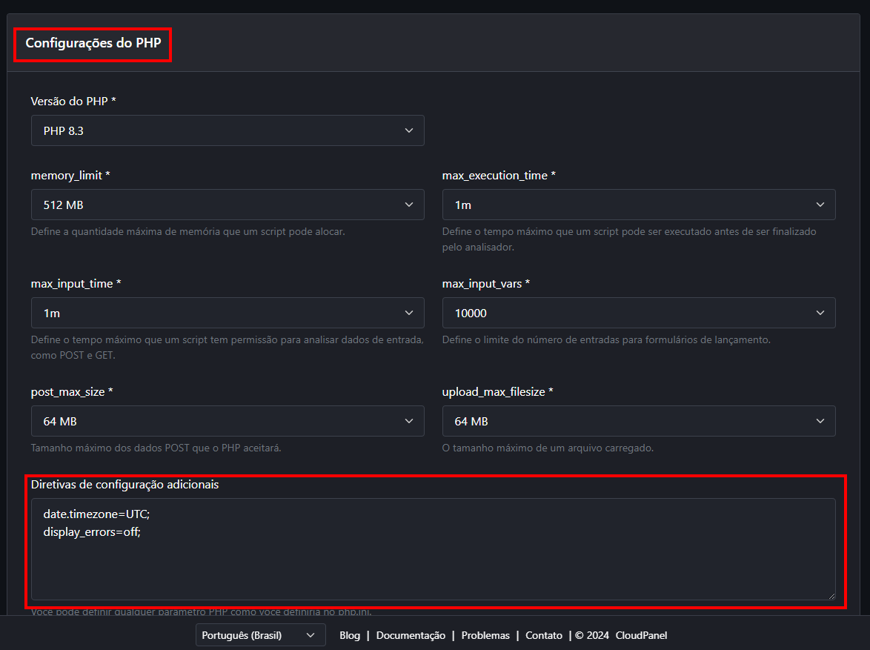Image resolution: width=870 pixels, height=650 pixels.
Task: Change language from Português (Brasil) selector
Action: coord(260,635)
